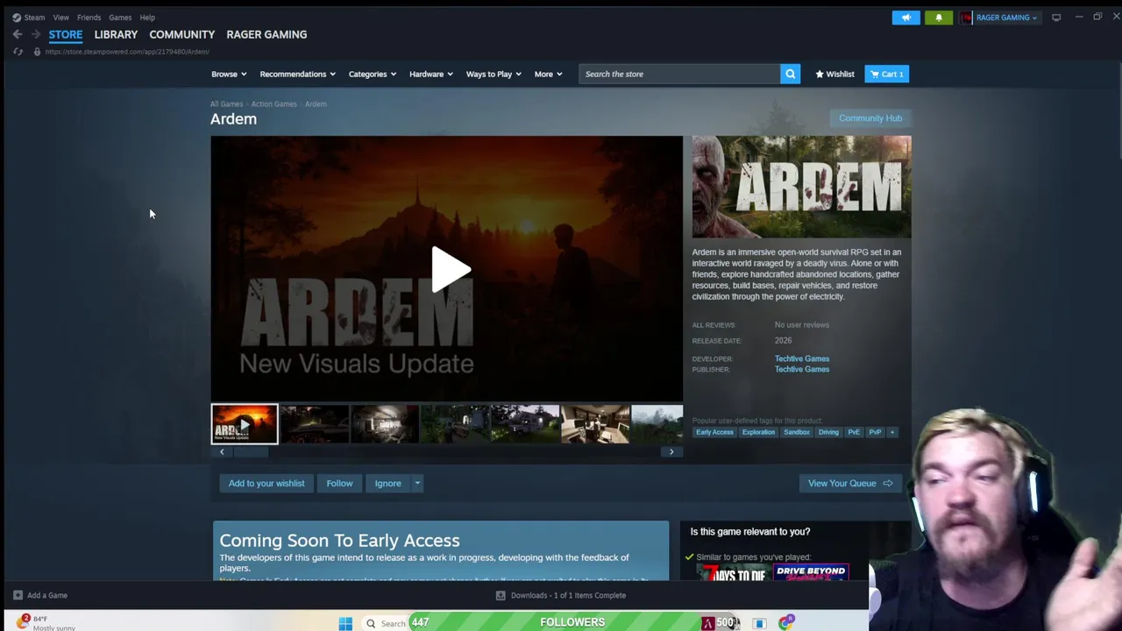Viewport: 1122px width, 631px height.
Task: Click the Follow button
Action: 339,483
